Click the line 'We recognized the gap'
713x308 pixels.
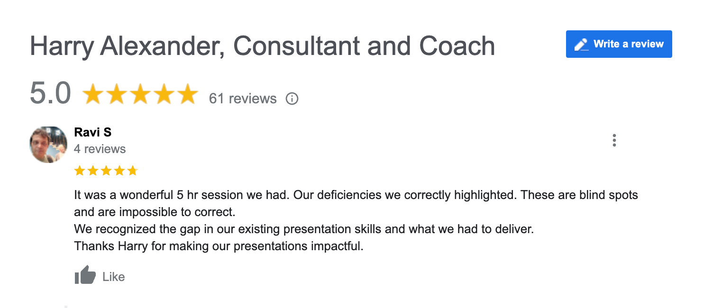coord(304,229)
